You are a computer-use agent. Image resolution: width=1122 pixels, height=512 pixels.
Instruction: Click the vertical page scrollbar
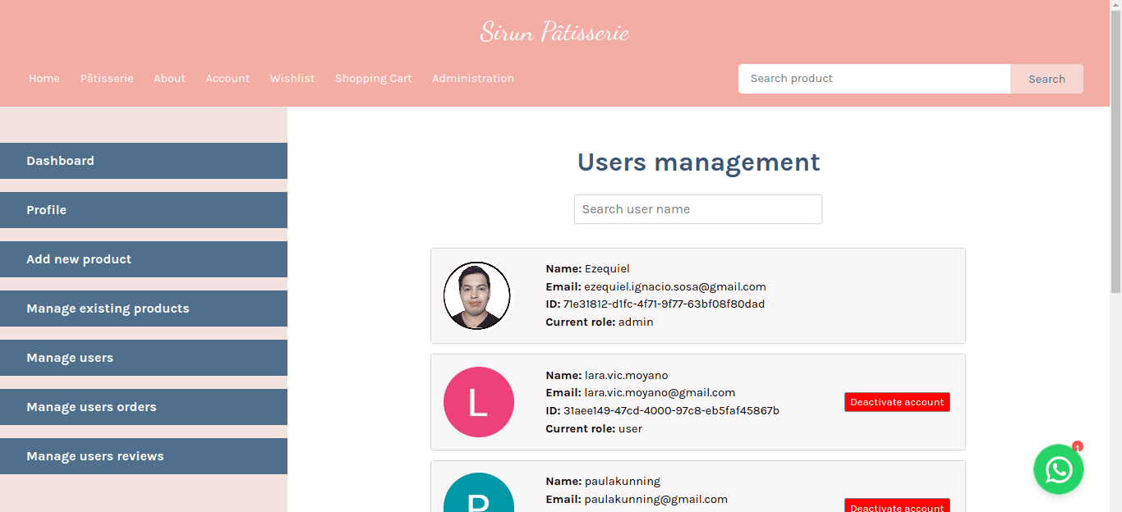click(1115, 148)
